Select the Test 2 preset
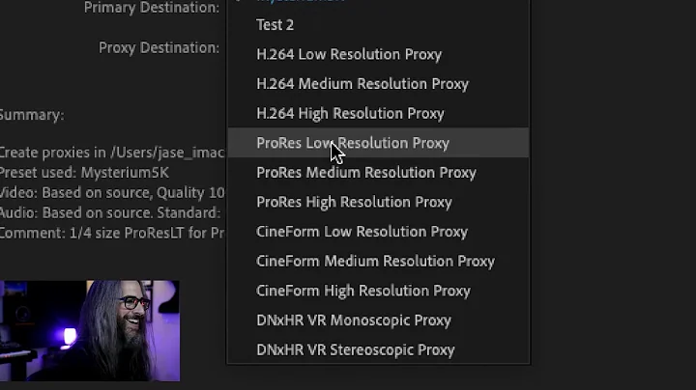The image size is (696, 390). pyautogui.click(x=378, y=25)
